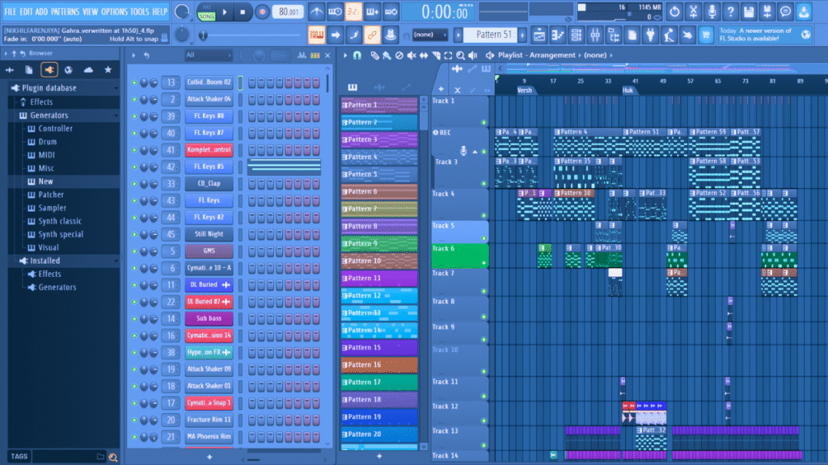This screenshot has width=828, height=465.
Task: Click the one-click audio recording microphone icon
Action: pyautogui.click(x=712, y=11)
